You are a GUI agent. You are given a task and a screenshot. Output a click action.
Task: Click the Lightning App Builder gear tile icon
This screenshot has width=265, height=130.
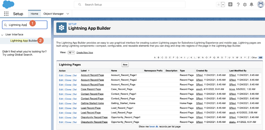click(62, 27)
